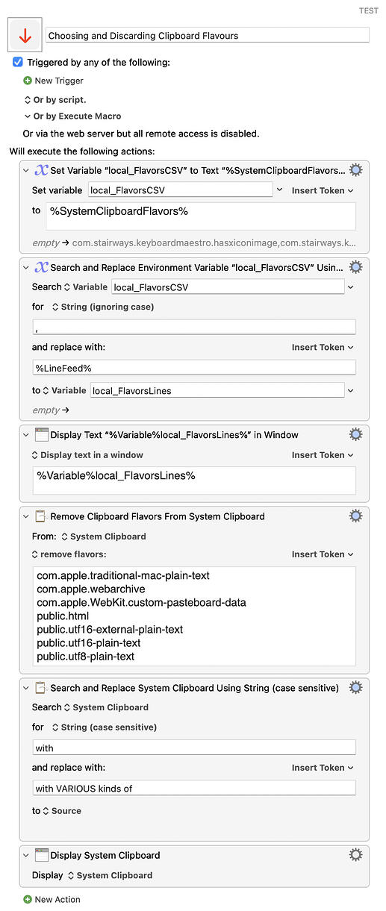Click green plus icon for New Action
Screen dimensions: 386x911
(28, 899)
